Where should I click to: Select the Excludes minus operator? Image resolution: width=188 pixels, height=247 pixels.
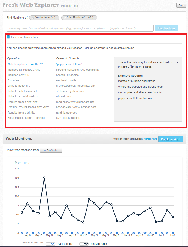point(15,80)
